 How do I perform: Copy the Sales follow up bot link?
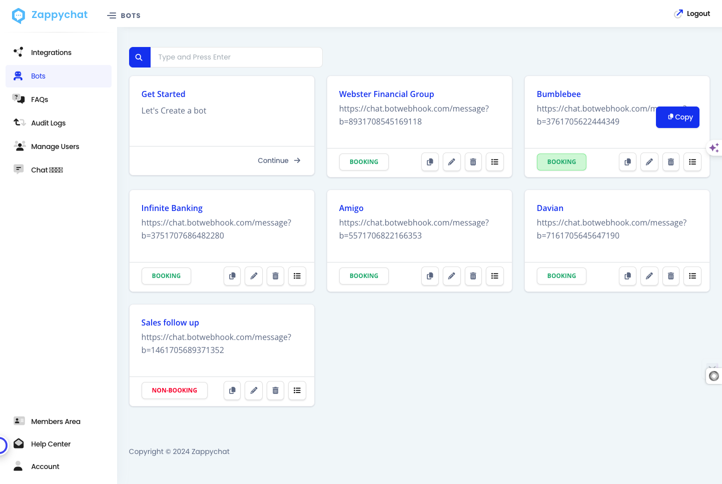pos(232,390)
